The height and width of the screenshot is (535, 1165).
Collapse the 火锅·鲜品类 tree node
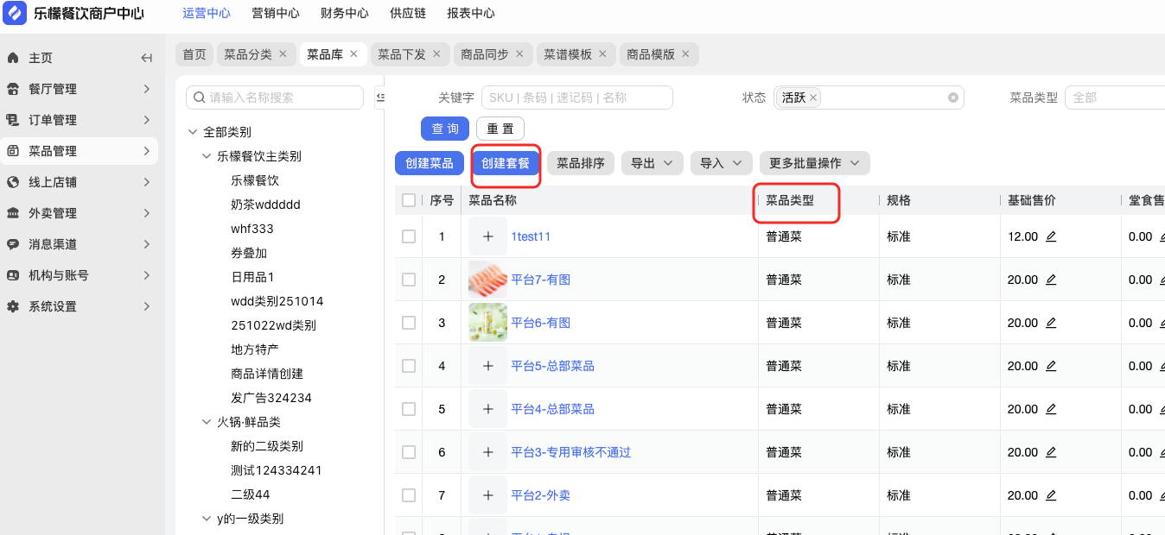click(207, 422)
